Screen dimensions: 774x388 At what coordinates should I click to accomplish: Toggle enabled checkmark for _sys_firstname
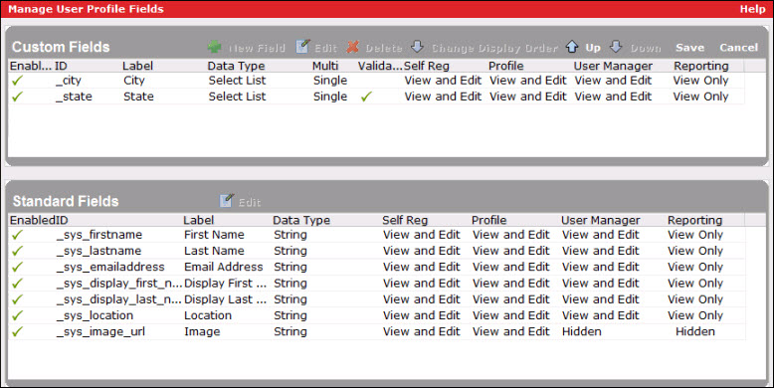pos(17,235)
